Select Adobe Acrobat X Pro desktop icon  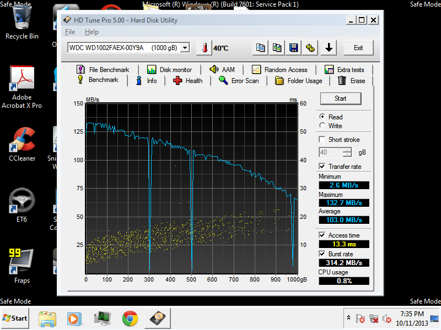click(22, 87)
